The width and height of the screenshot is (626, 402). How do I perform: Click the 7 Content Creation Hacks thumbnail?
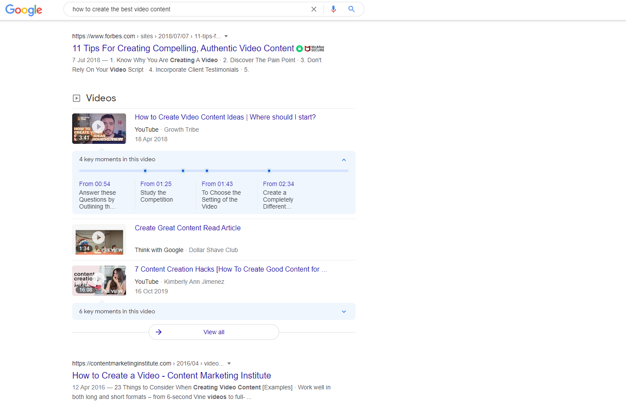99,280
